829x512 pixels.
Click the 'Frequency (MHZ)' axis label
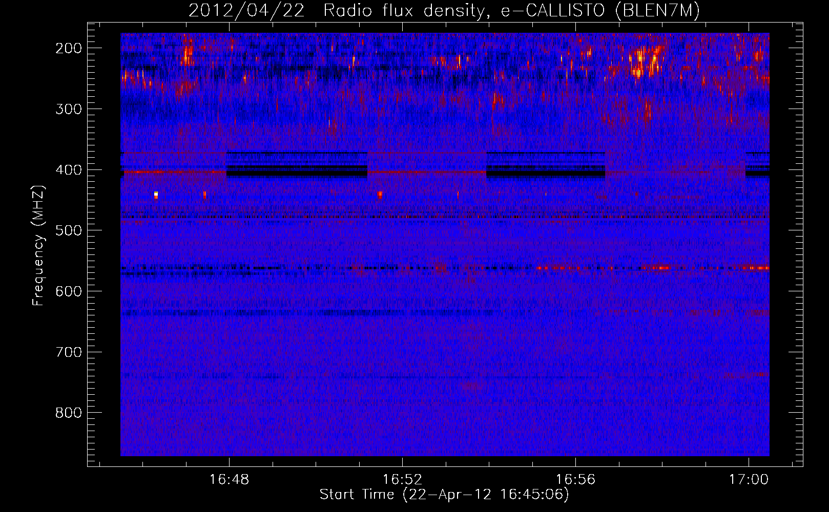tap(38, 245)
